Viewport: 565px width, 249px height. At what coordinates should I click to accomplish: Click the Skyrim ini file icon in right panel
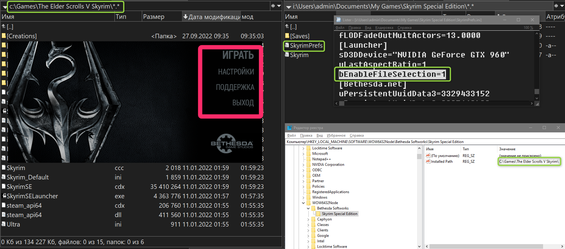[x=287, y=55]
